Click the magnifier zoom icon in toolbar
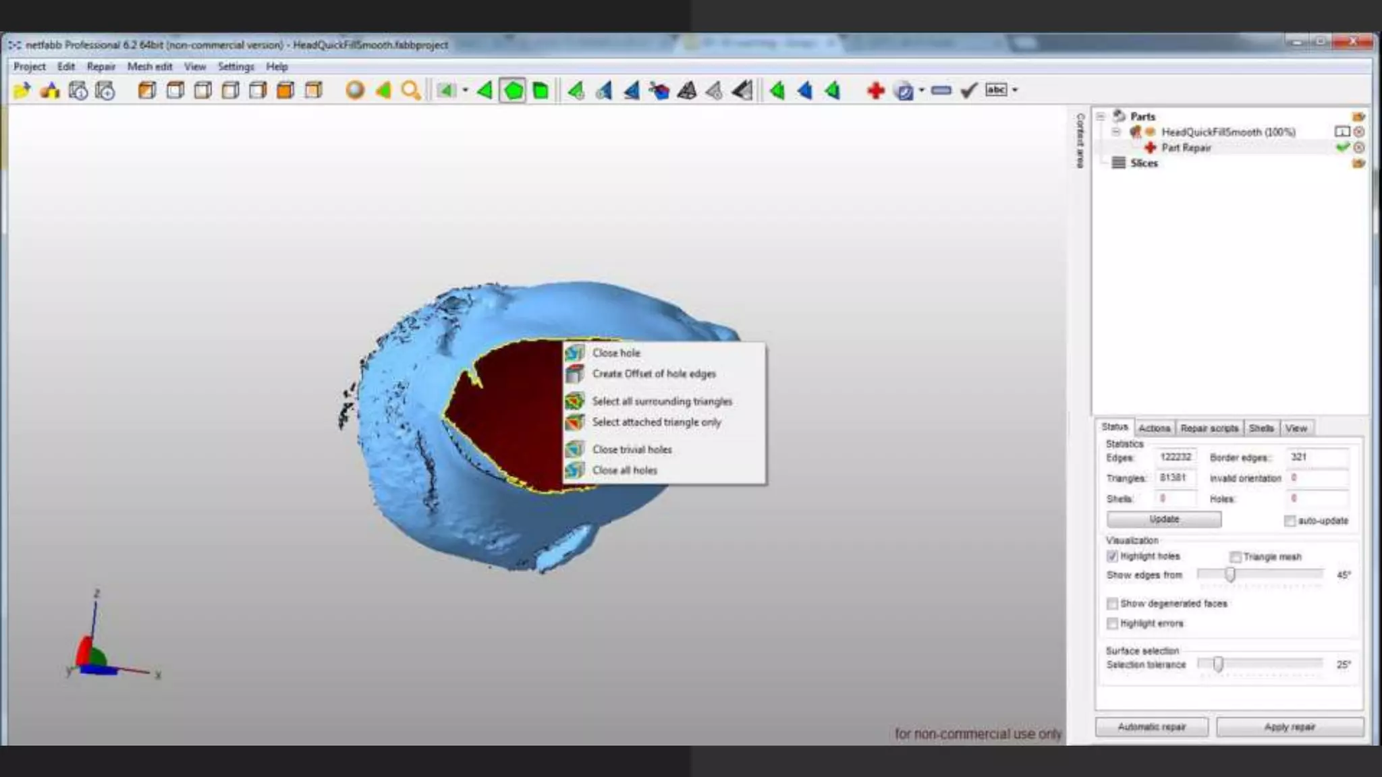 click(x=410, y=90)
